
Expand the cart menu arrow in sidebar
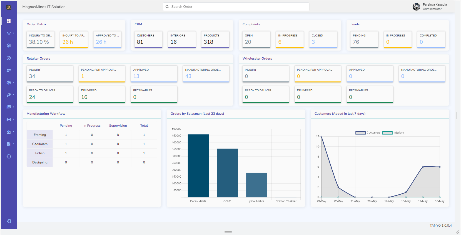coord(13,33)
